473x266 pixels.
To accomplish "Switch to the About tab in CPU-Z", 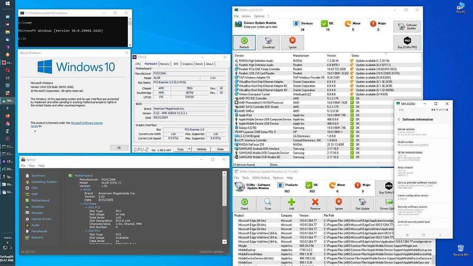I will pyautogui.click(x=210, y=64).
